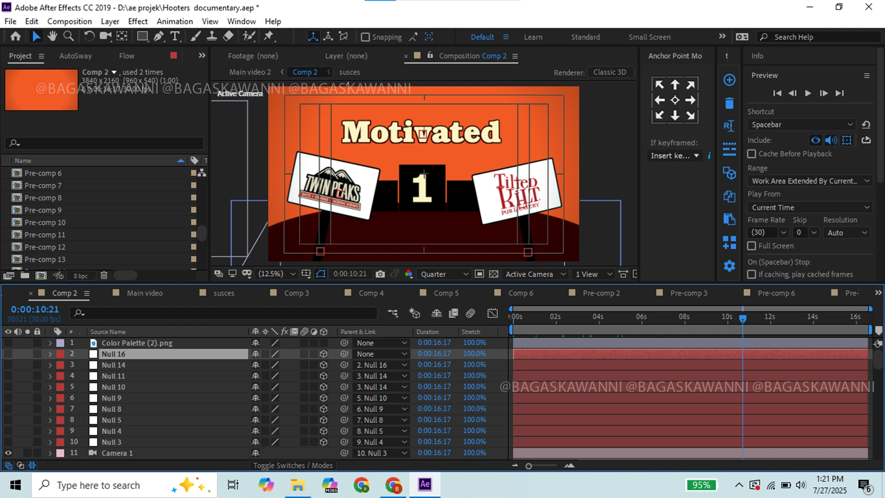Click Toggle Switches / Modes button
This screenshot has width=885, height=498.
(293, 465)
